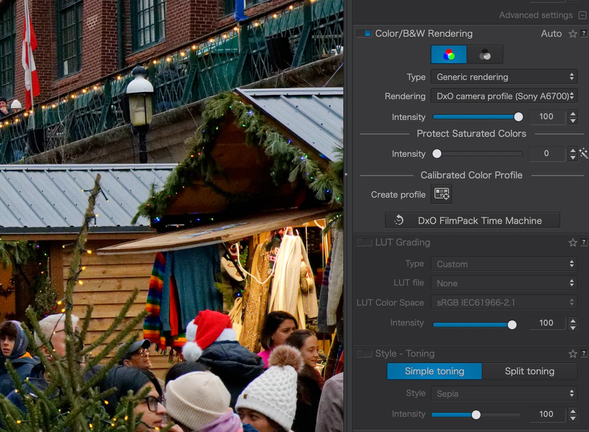This screenshot has width=589, height=432.
Task: Open the Generic rendering Type dropdown
Action: (x=504, y=77)
